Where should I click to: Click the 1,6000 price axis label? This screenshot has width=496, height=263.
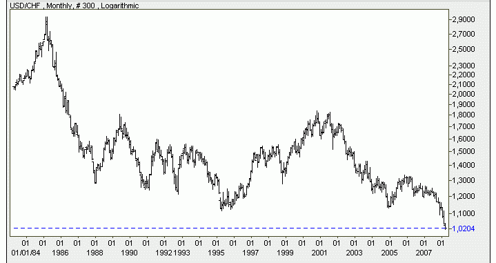click(x=464, y=139)
